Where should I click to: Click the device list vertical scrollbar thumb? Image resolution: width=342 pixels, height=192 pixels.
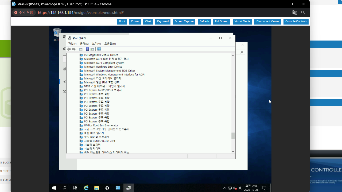pyautogui.click(x=233, y=135)
